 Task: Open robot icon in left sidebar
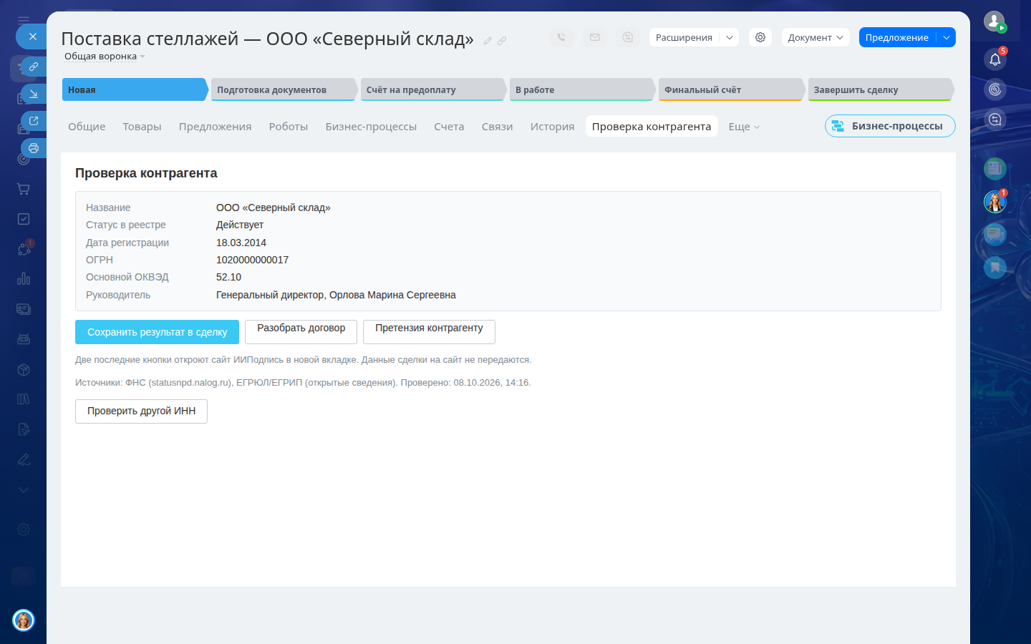click(24, 339)
